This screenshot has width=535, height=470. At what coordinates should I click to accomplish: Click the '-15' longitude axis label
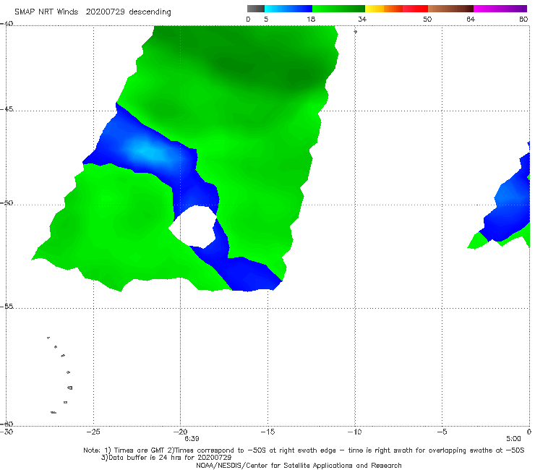[x=267, y=432]
